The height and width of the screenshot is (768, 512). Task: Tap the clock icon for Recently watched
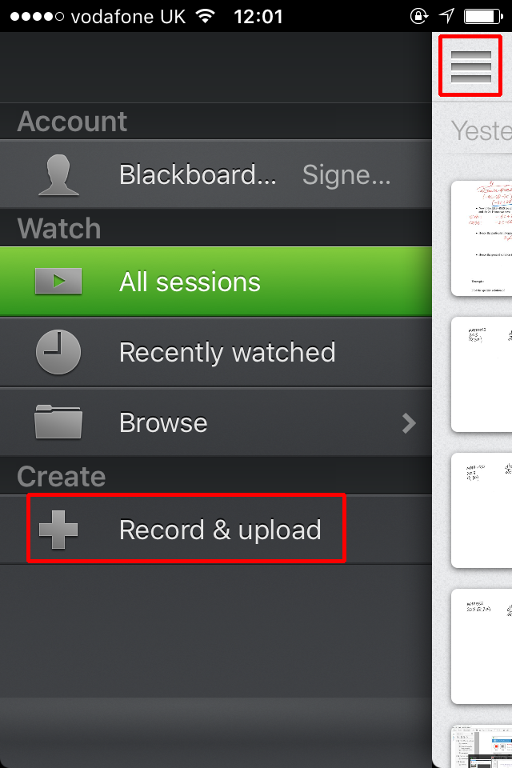coord(58,352)
